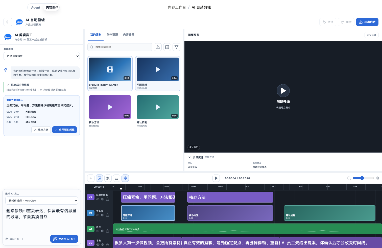Hide the CC 字幕 track
The width and height of the screenshot is (382, 248).
(x=98, y=245)
